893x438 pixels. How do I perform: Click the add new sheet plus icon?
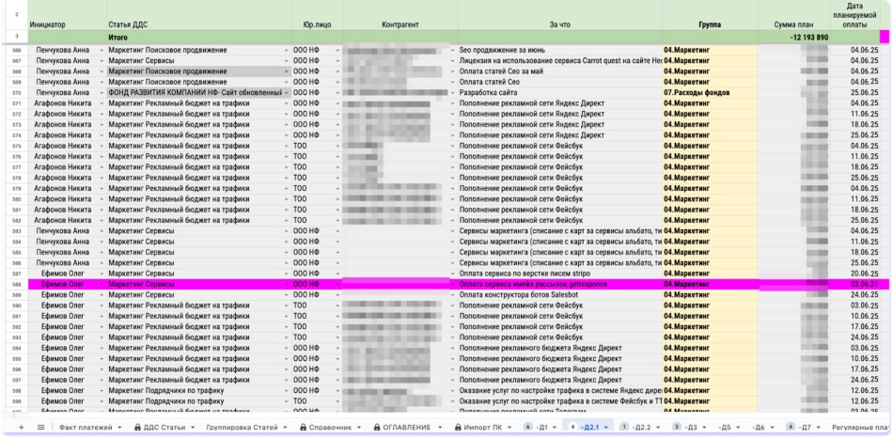tap(22, 427)
